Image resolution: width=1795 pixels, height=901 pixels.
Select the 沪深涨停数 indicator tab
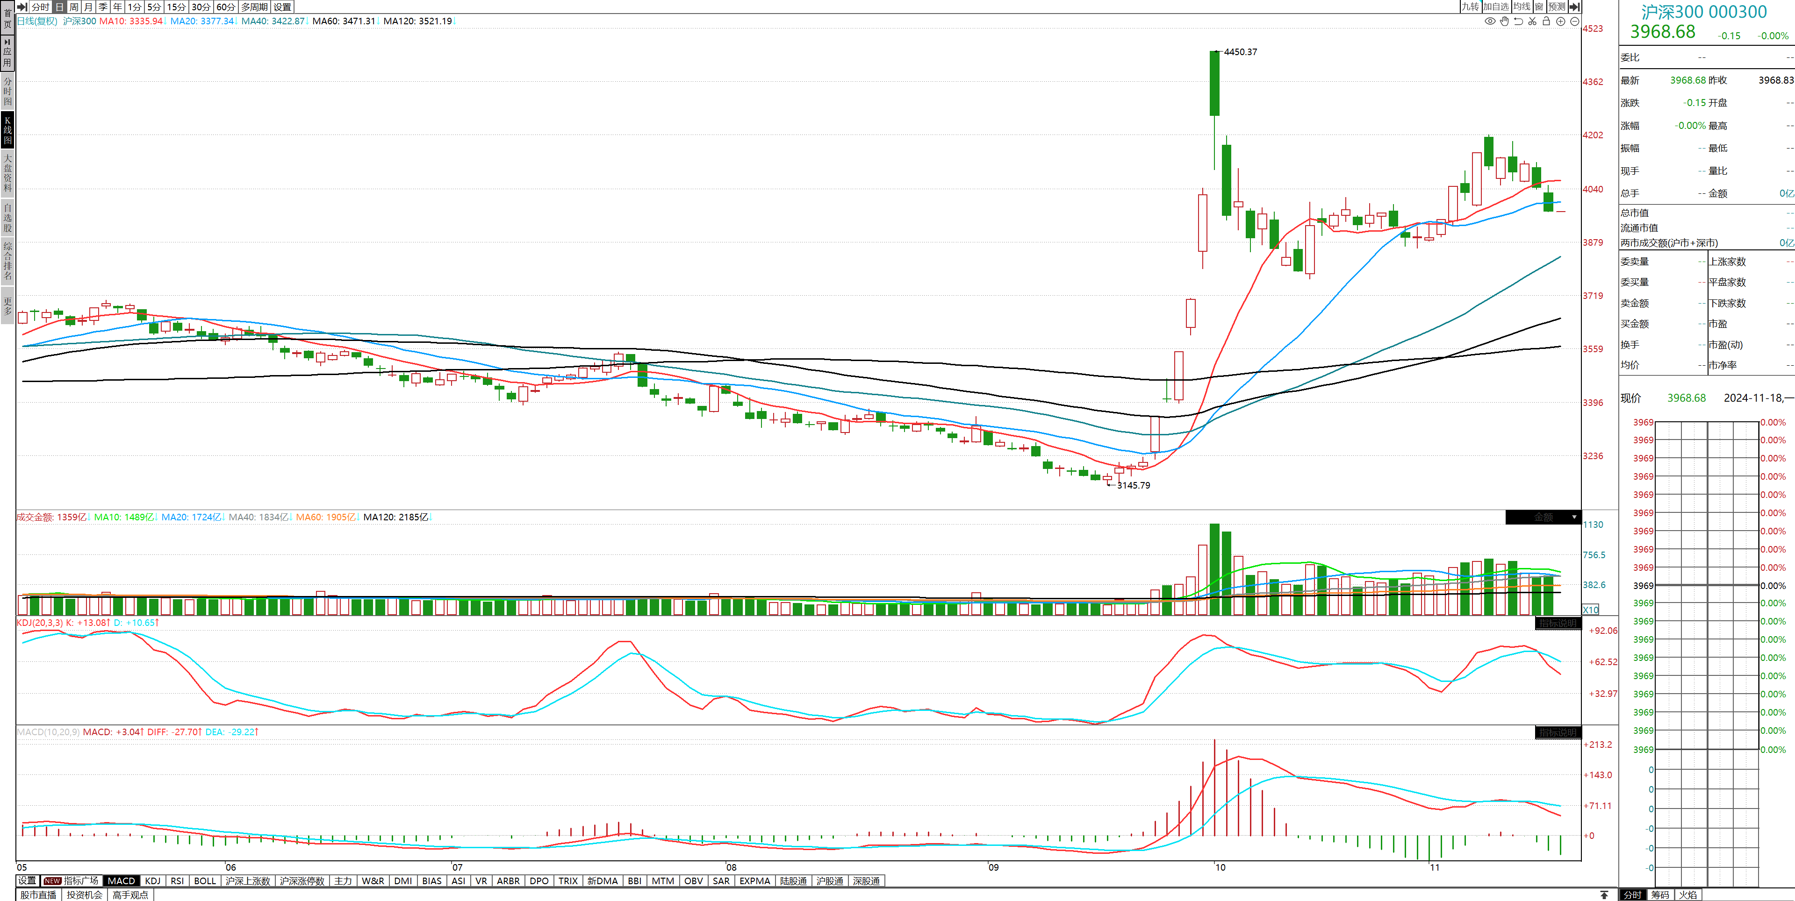[x=302, y=881]
